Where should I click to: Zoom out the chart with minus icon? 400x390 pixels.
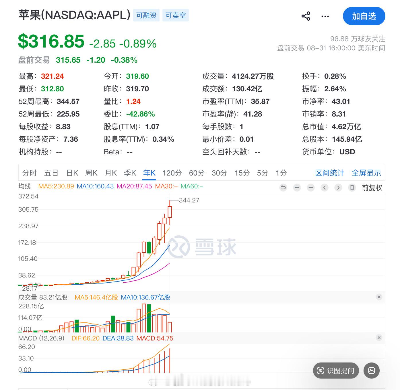pos(311,188)
